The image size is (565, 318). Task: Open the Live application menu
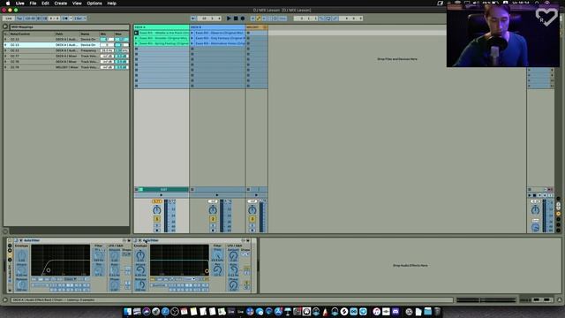point(19,4)
